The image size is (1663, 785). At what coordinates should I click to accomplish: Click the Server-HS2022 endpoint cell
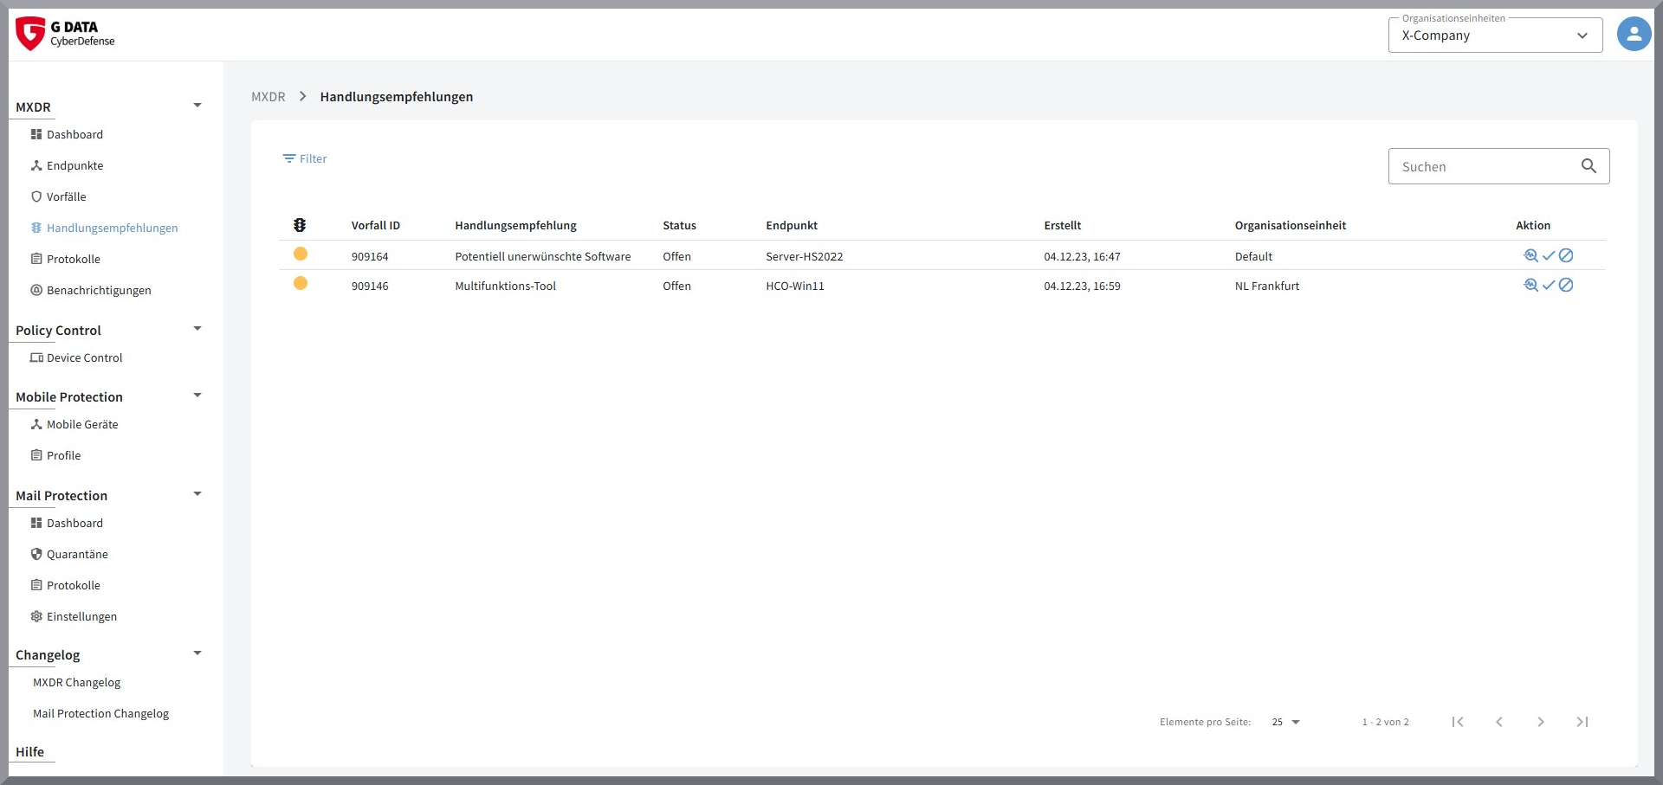tap(805, 256)
